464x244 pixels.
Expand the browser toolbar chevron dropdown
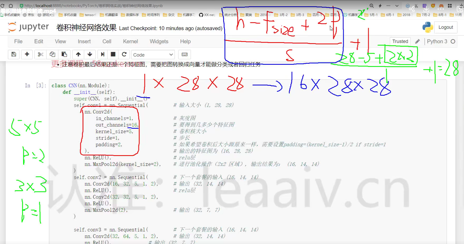(x=397, y=6)
